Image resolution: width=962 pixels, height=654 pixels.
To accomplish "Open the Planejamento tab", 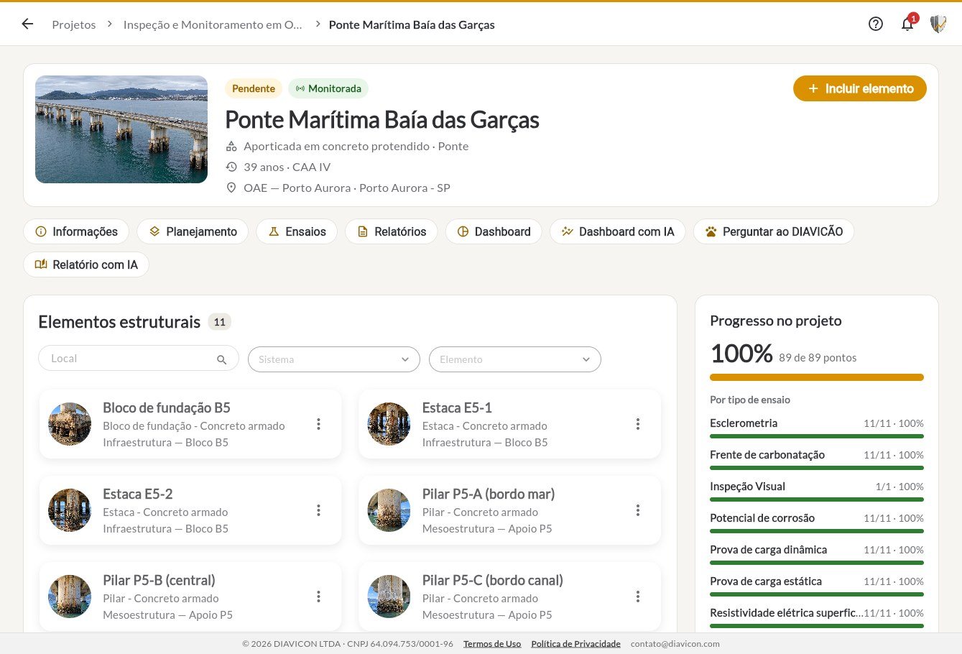I will [x=193, y=231].
